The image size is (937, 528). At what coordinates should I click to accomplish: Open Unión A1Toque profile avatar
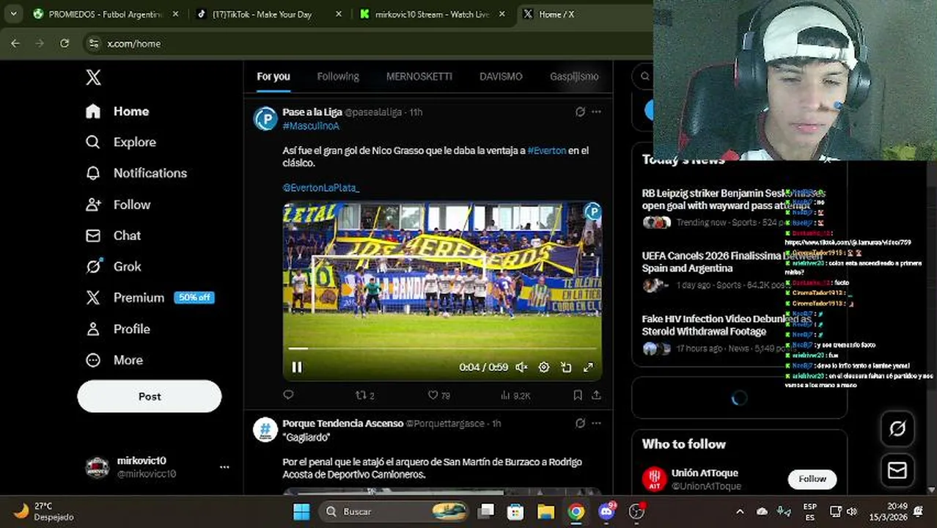[654, 480]
